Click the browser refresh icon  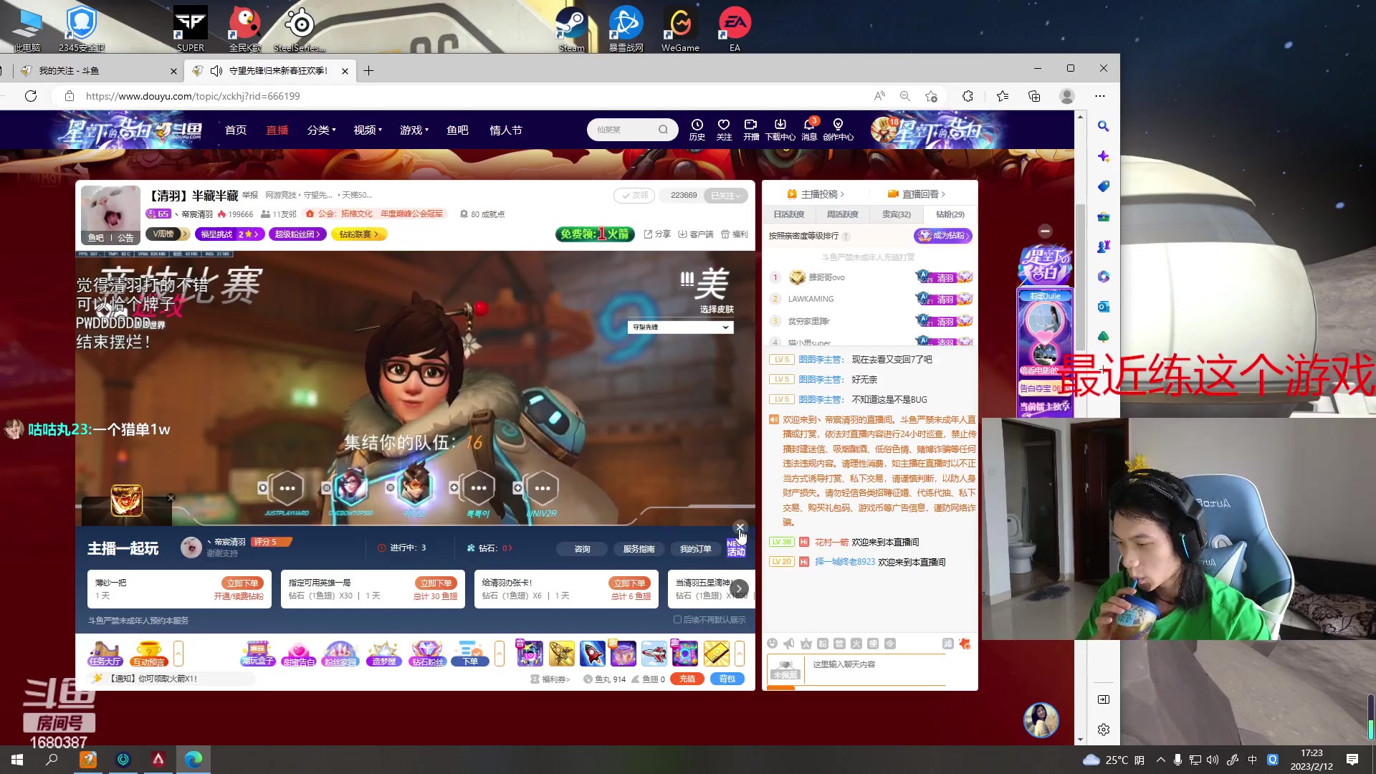31,96
